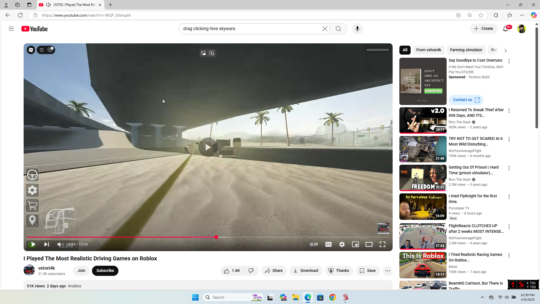Open the video player settings gear
Image resolution: width=540 pixels, height=304 pixels.
click(x=342, y=244)
